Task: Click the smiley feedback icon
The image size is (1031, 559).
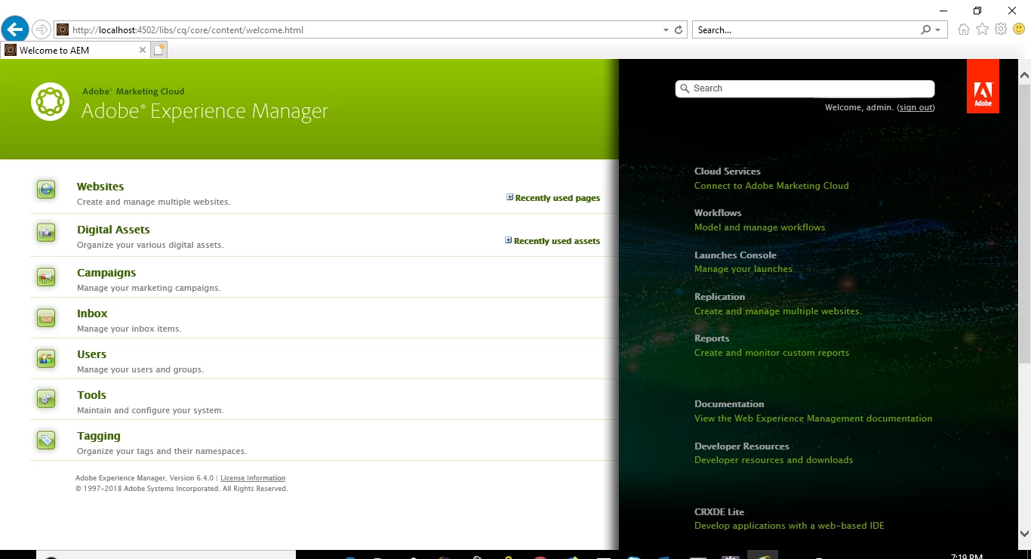Action: click(x=1019, y=29)
